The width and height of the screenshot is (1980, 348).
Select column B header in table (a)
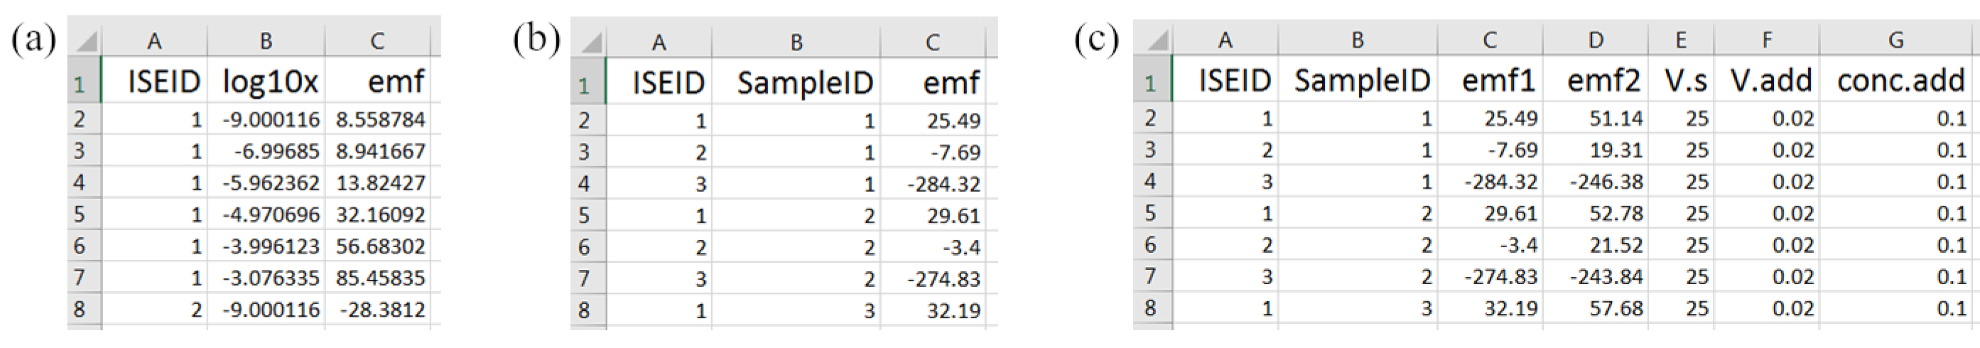(x=266, y=40)
